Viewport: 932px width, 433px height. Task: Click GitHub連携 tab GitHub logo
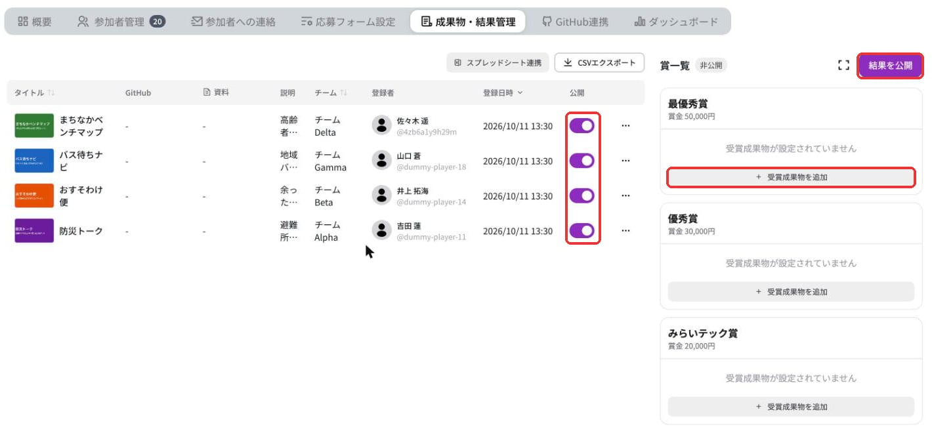point(547,22)
